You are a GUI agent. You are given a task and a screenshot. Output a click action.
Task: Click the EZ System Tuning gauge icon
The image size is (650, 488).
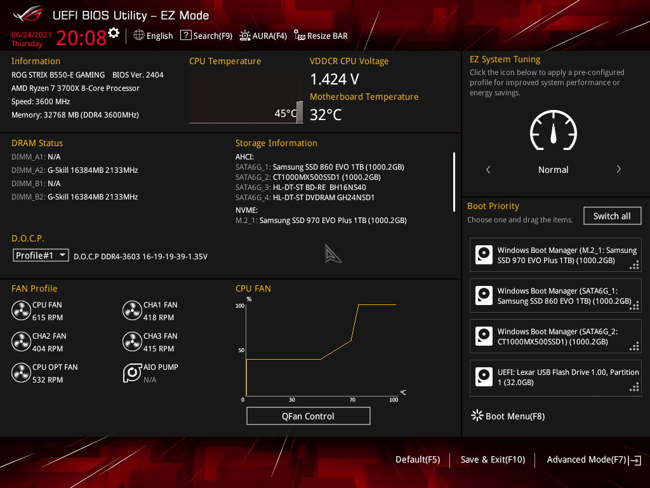554,131
